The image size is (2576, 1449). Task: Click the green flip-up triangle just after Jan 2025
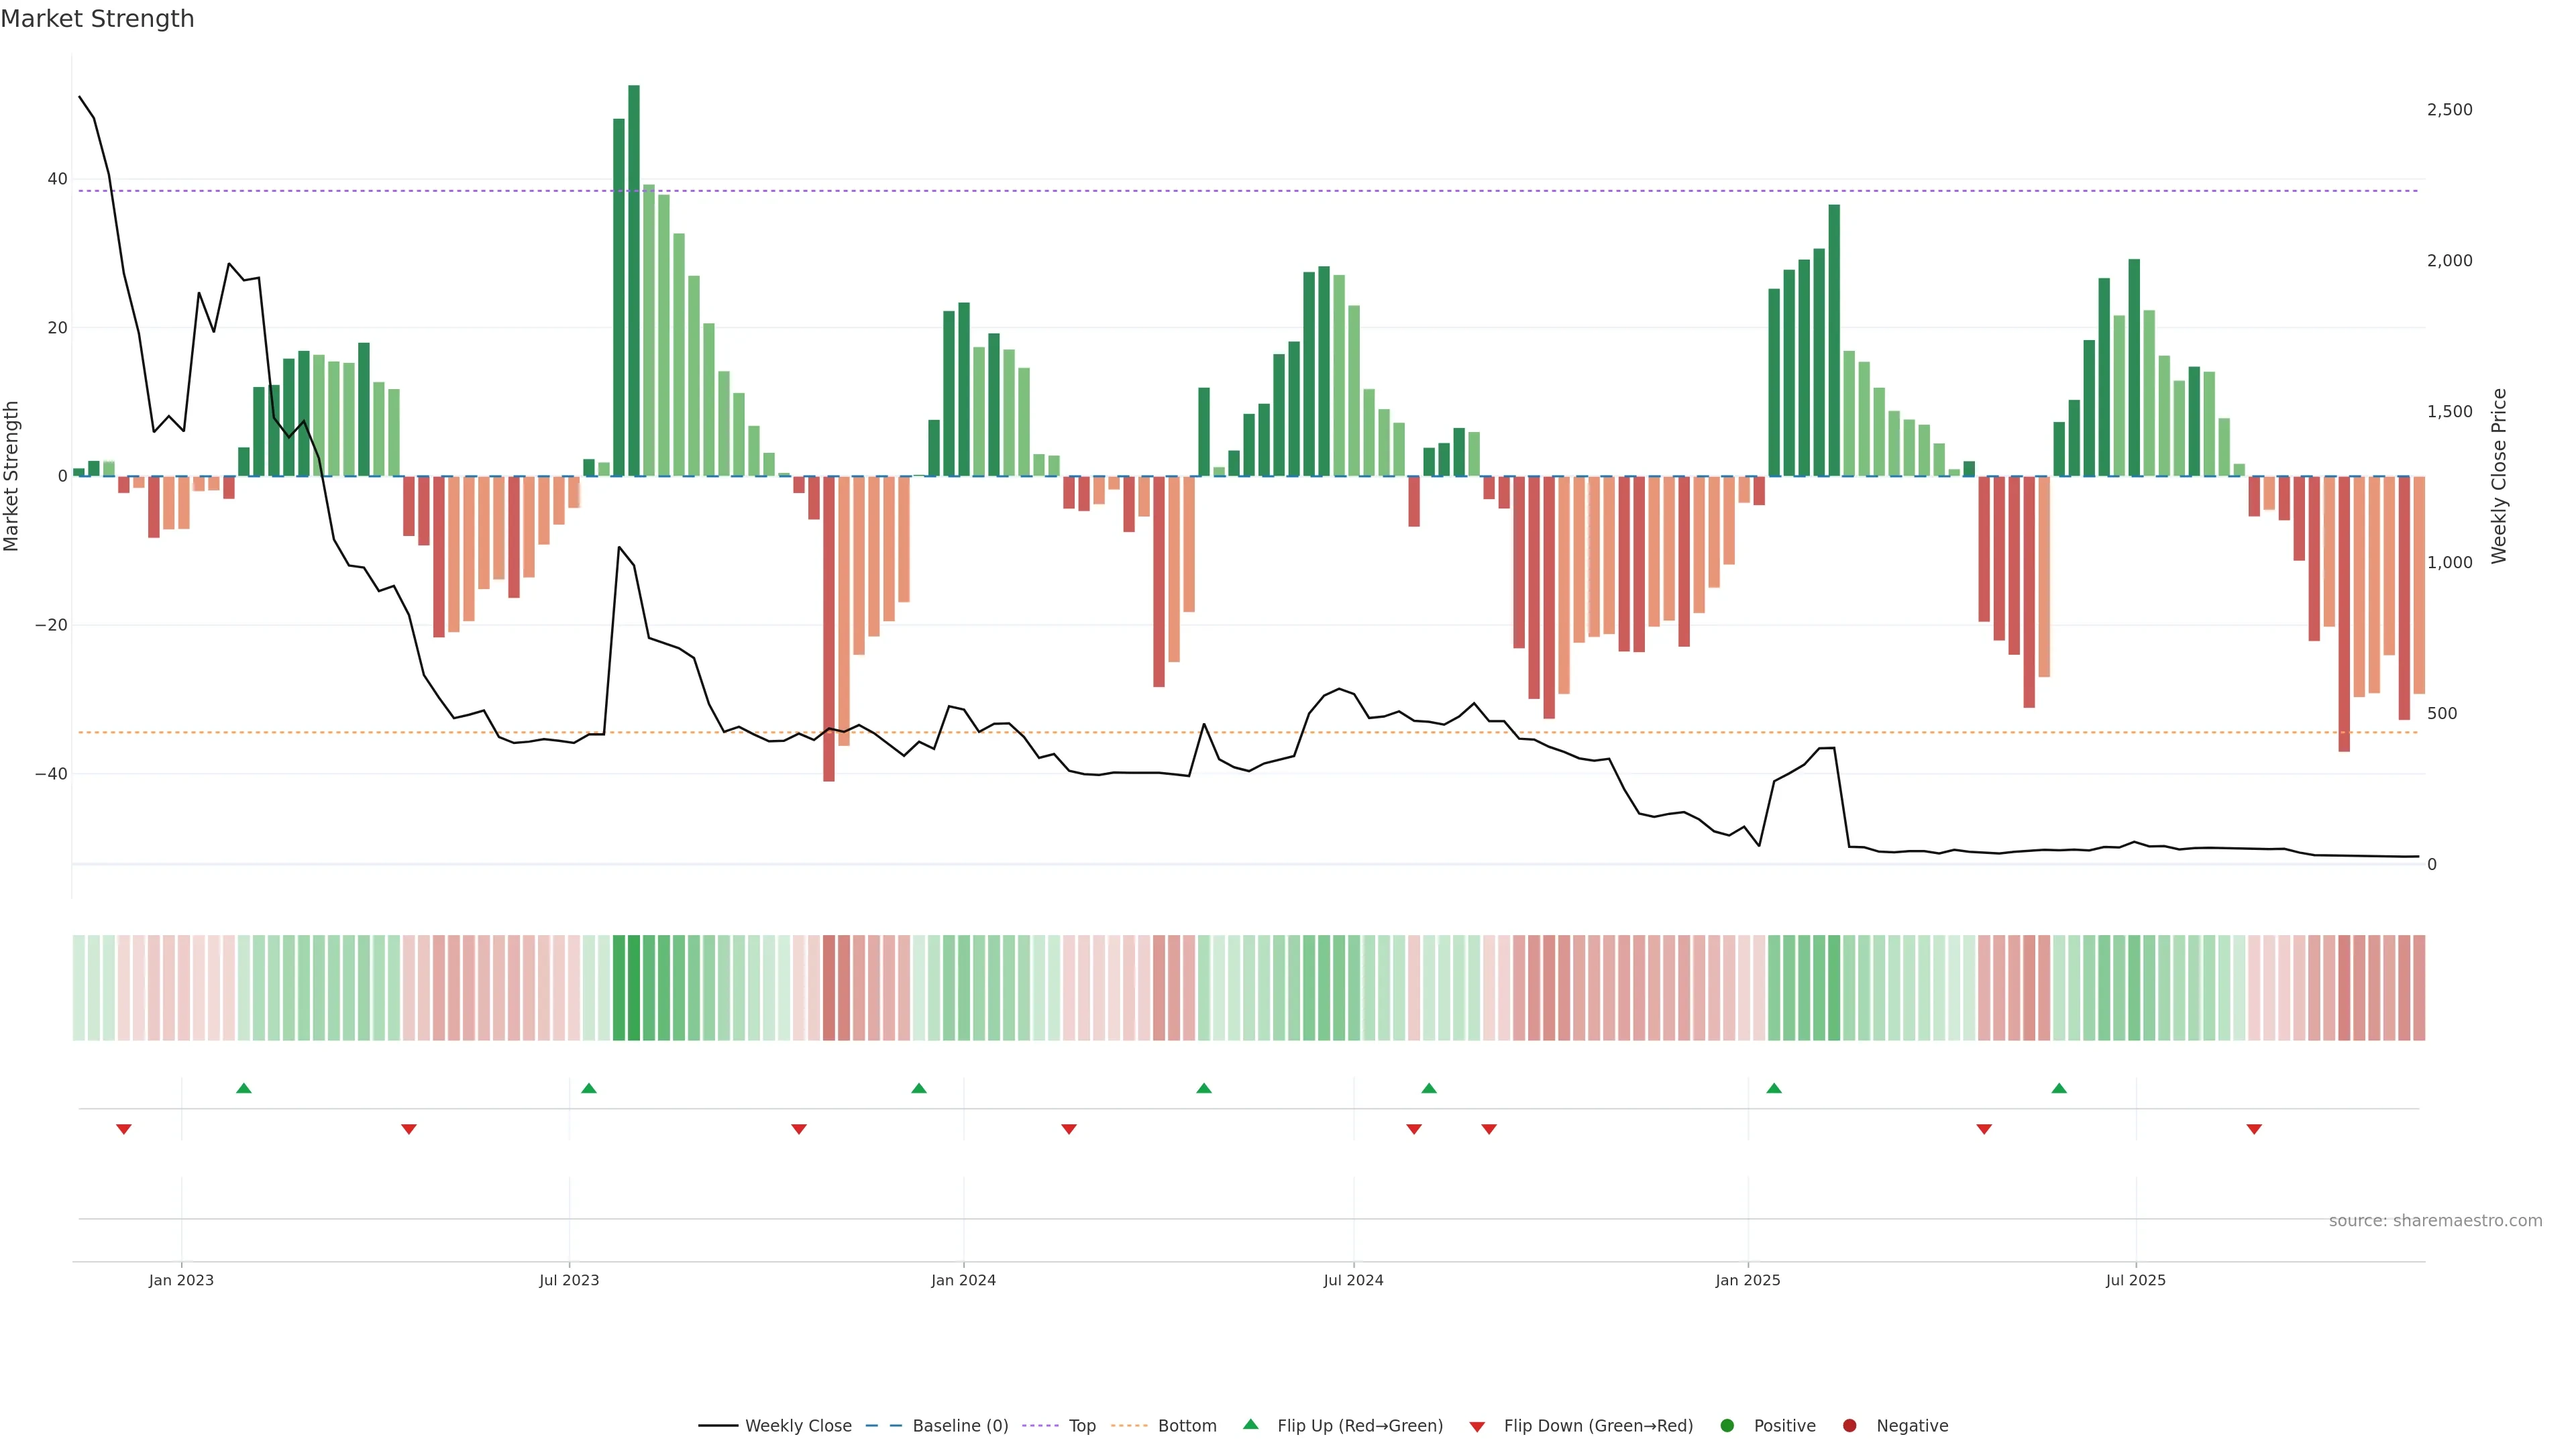coord(1774,1088)
